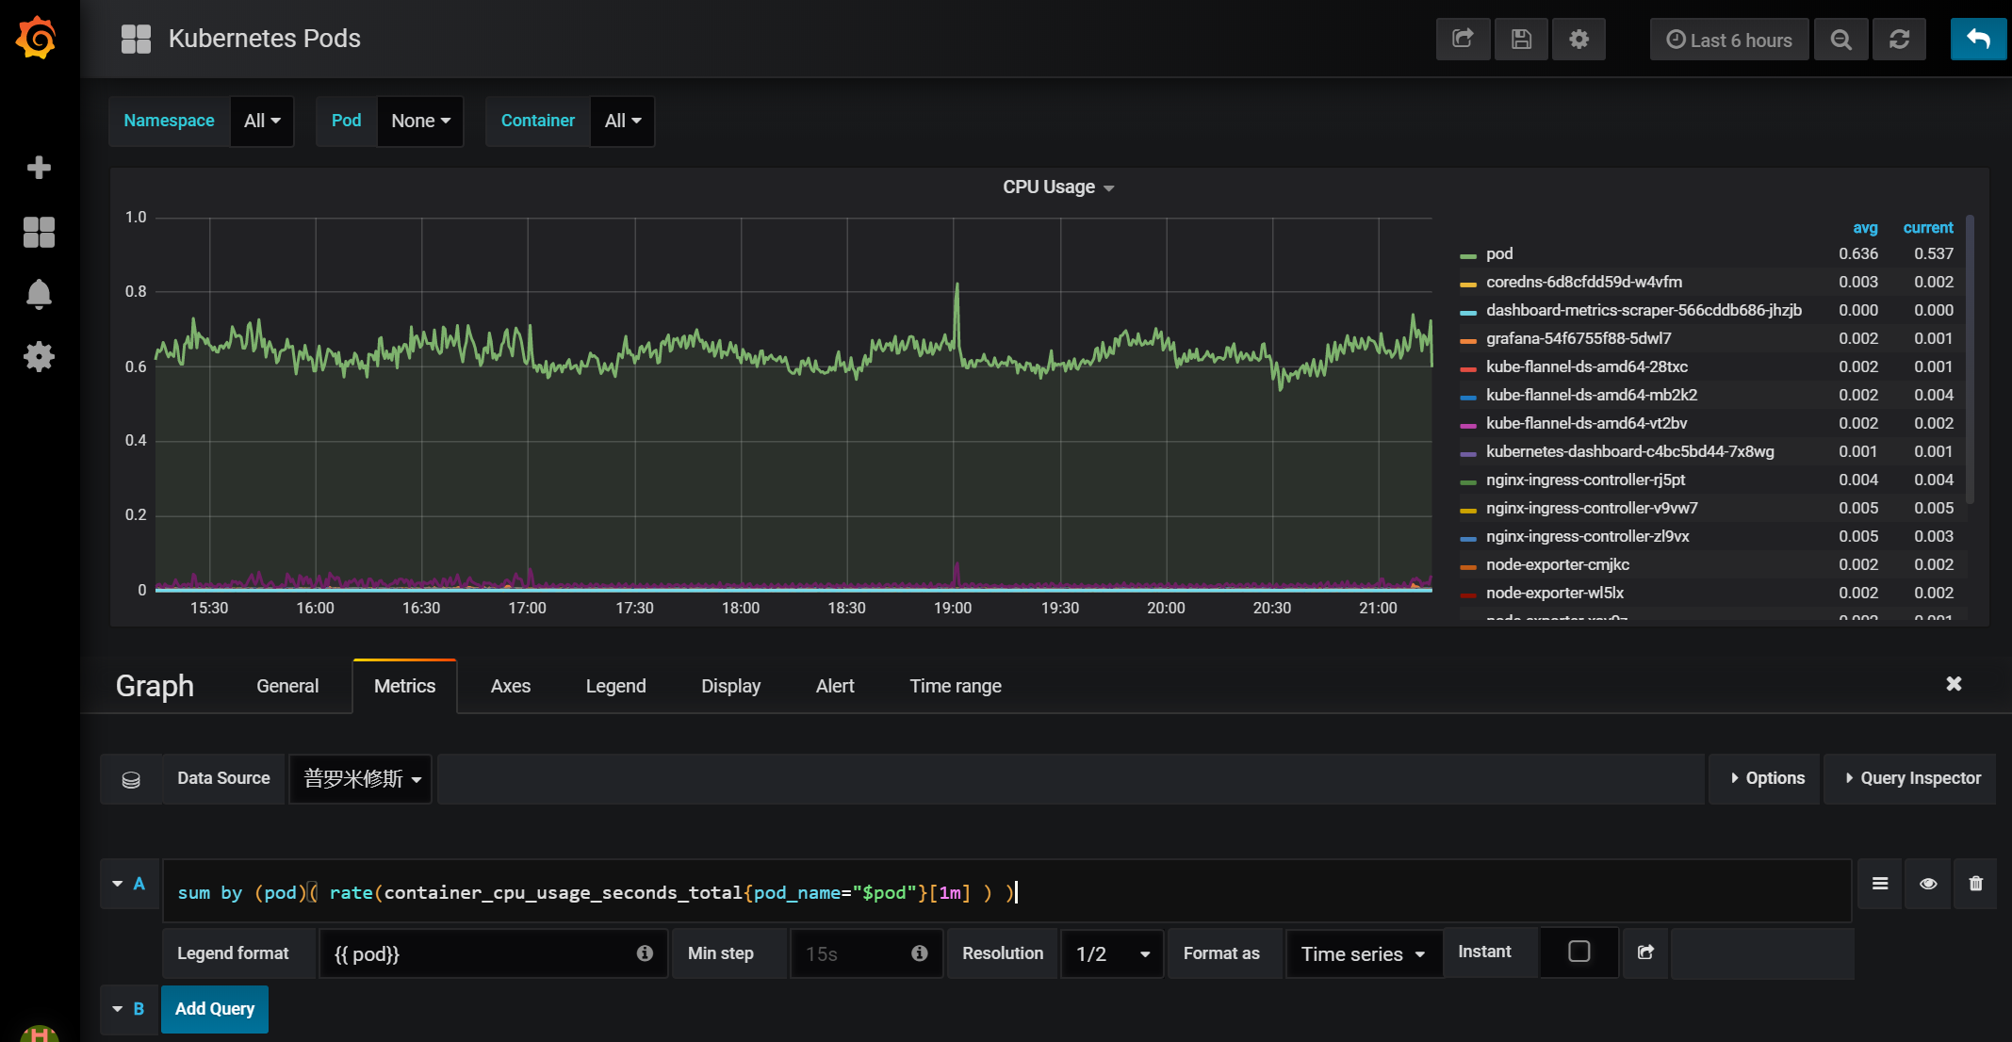The image size is (2012, 1042).
Task: Open the Time range tab
Action: coord(956,686)
